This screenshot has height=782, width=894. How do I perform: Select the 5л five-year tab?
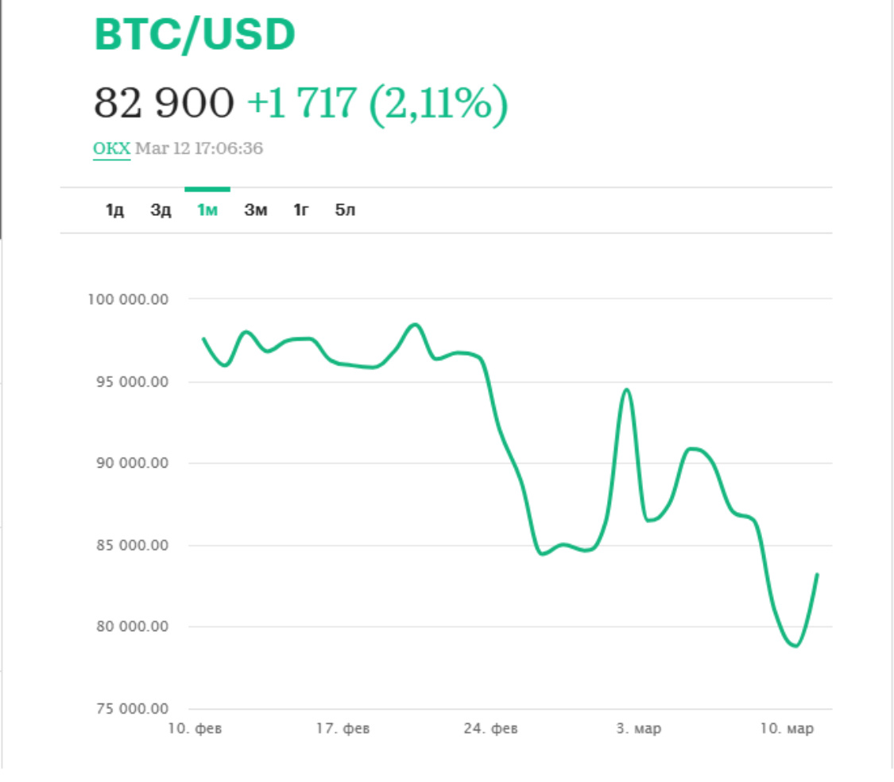[x=346, y=210]
